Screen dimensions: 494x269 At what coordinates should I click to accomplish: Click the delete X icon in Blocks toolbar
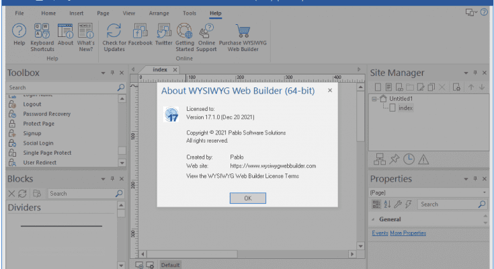(11, 193)
